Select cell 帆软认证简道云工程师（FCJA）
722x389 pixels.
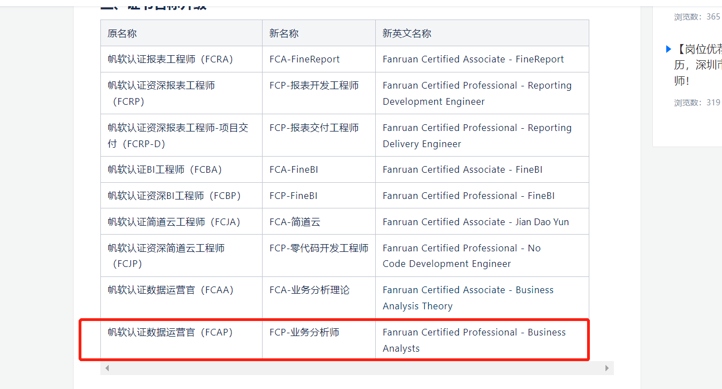click(x=181, y=222)
